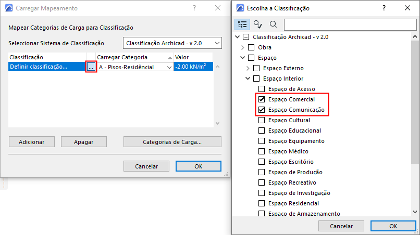Open the Classificação Archicad - v 2.0 dropdown
This screenshot has height=235, width=420.
click(x=172, y=43)
